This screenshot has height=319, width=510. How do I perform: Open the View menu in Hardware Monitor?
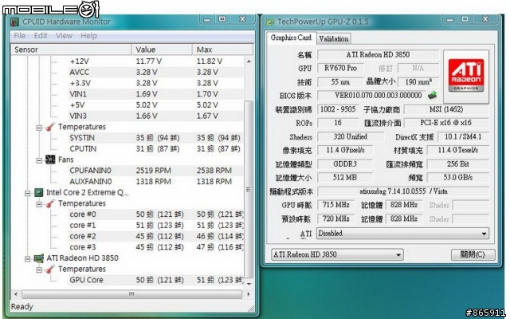pos(64,35)
